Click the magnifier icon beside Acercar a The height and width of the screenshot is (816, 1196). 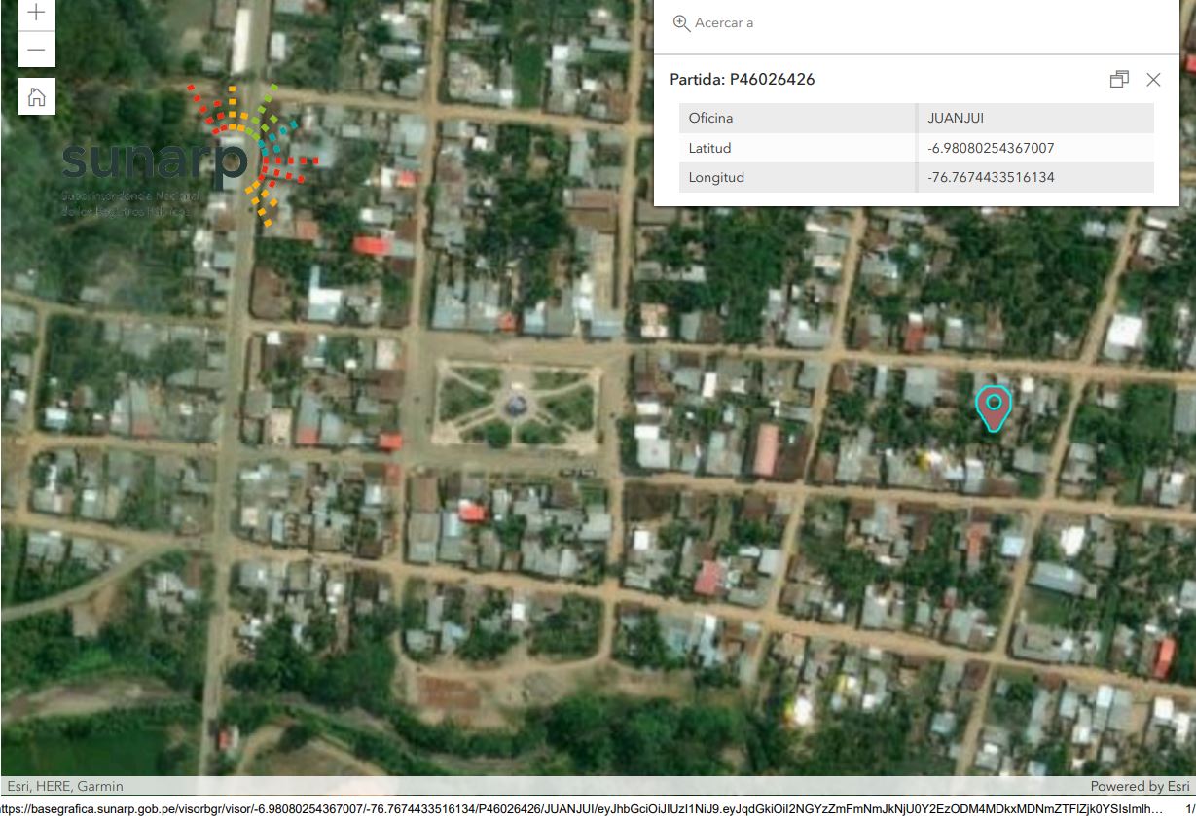tap(681, 23)
